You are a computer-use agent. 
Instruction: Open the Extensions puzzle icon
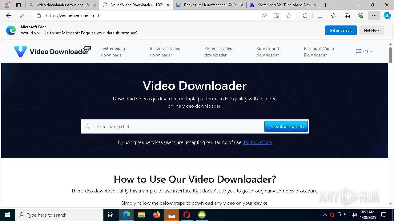305,16
